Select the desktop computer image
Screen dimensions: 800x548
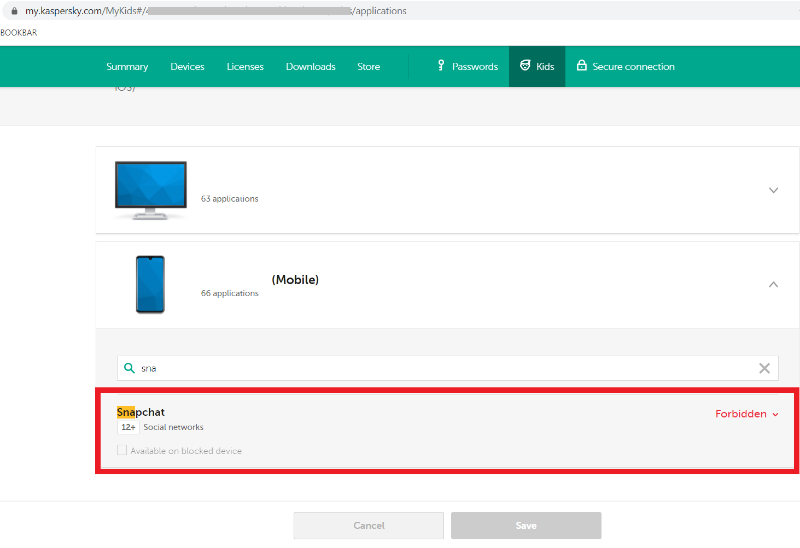click(x=151, y=190)
